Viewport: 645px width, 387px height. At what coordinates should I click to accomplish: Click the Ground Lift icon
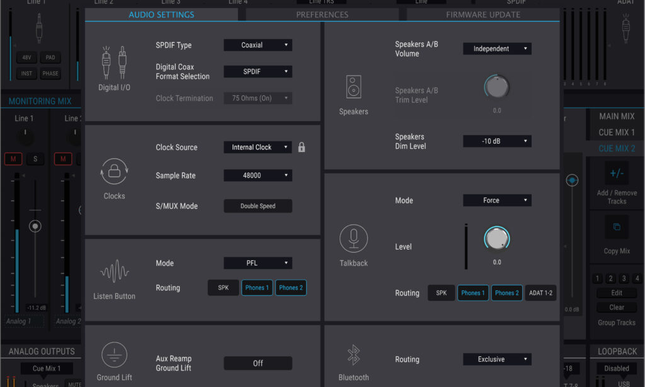click(x=114, y=355)
